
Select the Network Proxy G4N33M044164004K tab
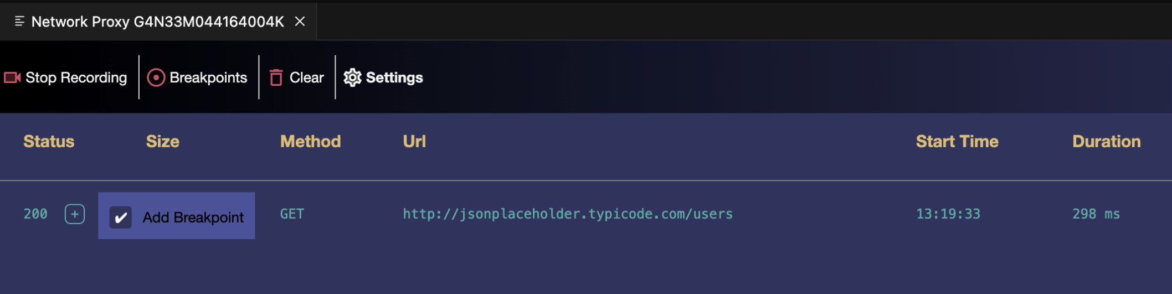(157, 22)
